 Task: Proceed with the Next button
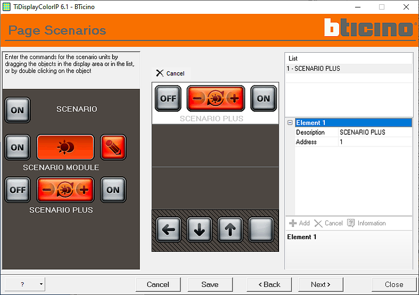click(321, 284)
